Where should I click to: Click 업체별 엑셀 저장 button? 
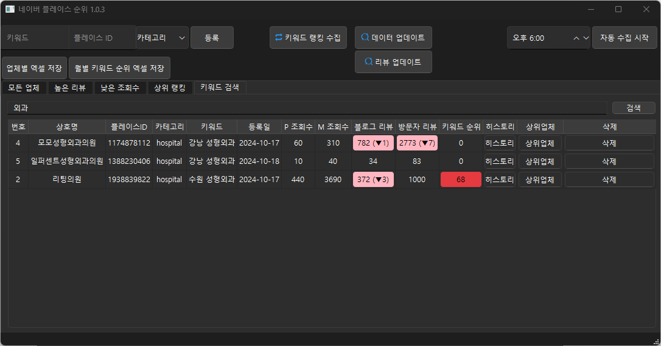click(34, 68)
